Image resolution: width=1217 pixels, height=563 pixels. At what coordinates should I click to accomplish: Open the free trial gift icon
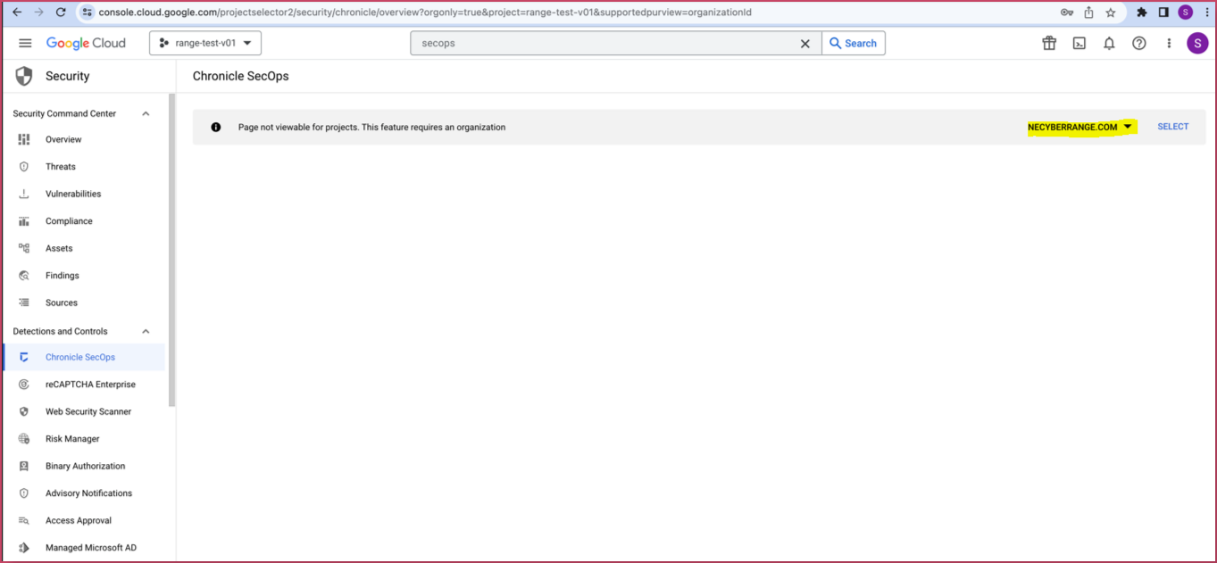click(1049, 43)
